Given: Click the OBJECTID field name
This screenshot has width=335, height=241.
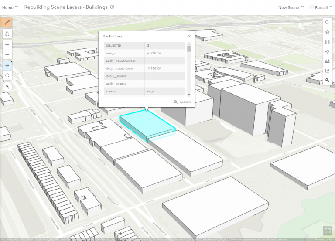Looking at the screenshot, I should [113, 45].
